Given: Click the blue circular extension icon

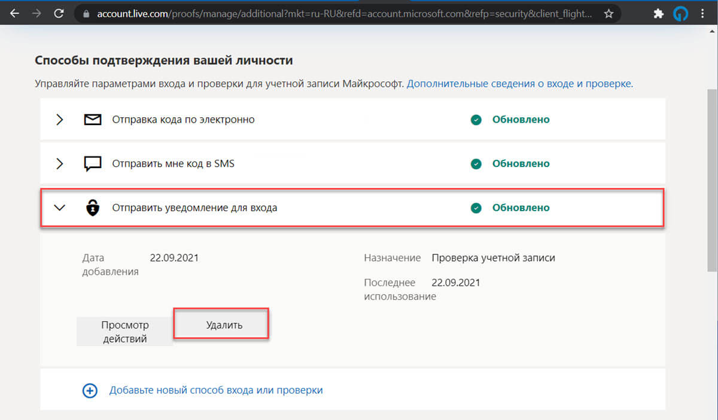Looking at the screenshot, I should tap(681, 14).
